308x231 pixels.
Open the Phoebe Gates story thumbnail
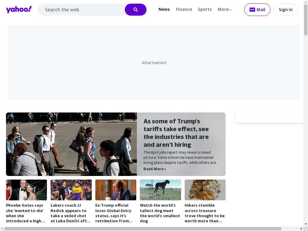(26, 190)
